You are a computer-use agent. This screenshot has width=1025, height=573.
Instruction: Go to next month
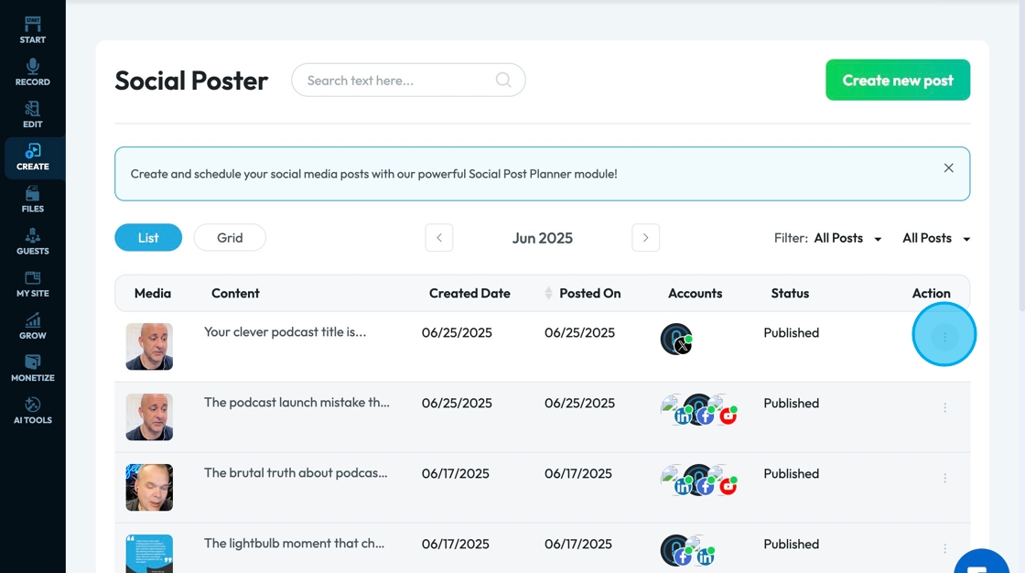pos(645,238)
